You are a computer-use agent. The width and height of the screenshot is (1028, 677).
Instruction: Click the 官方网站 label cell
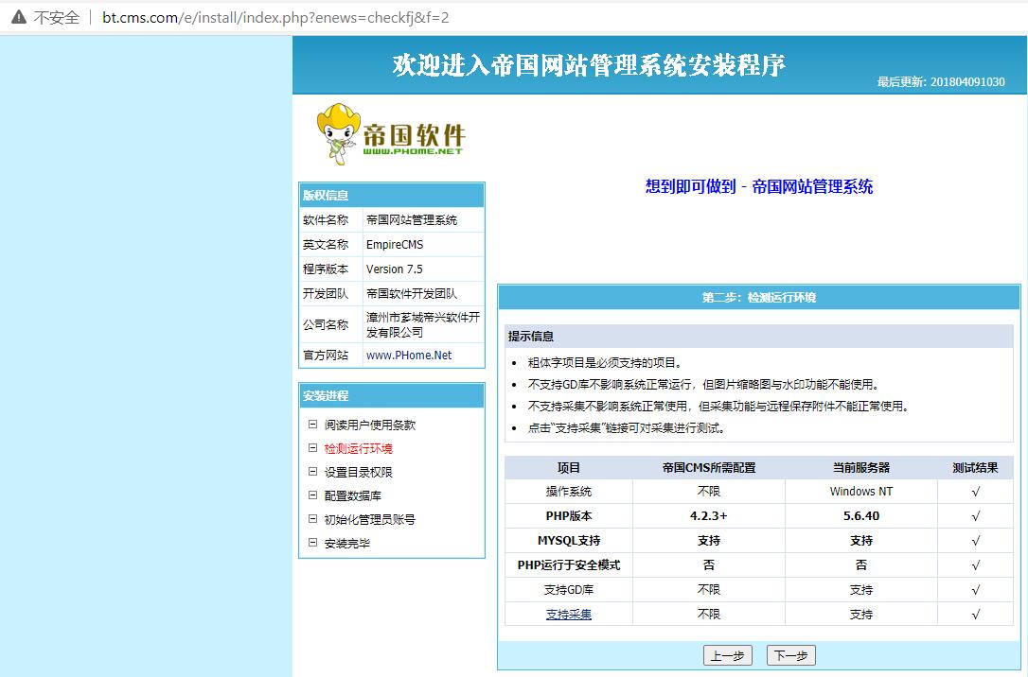(330, 355)
